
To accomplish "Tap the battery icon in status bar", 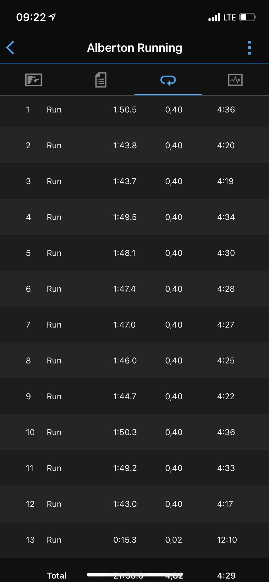I will click(x=247, y=17).
